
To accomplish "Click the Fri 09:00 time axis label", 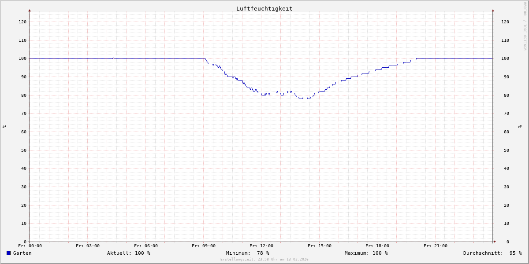I will pyautogui.click(x=204, y=246).
